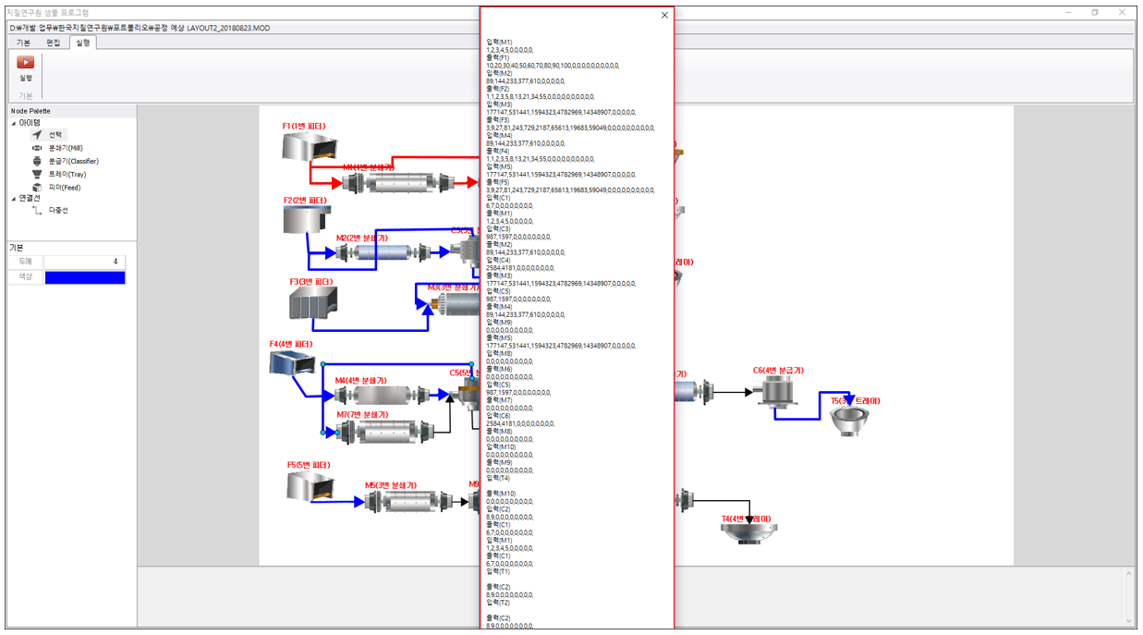The image size is (1143, 635).
Task: Open the 편집 ribbon tab
Action: pyautogui.click(x=54, y=43)
